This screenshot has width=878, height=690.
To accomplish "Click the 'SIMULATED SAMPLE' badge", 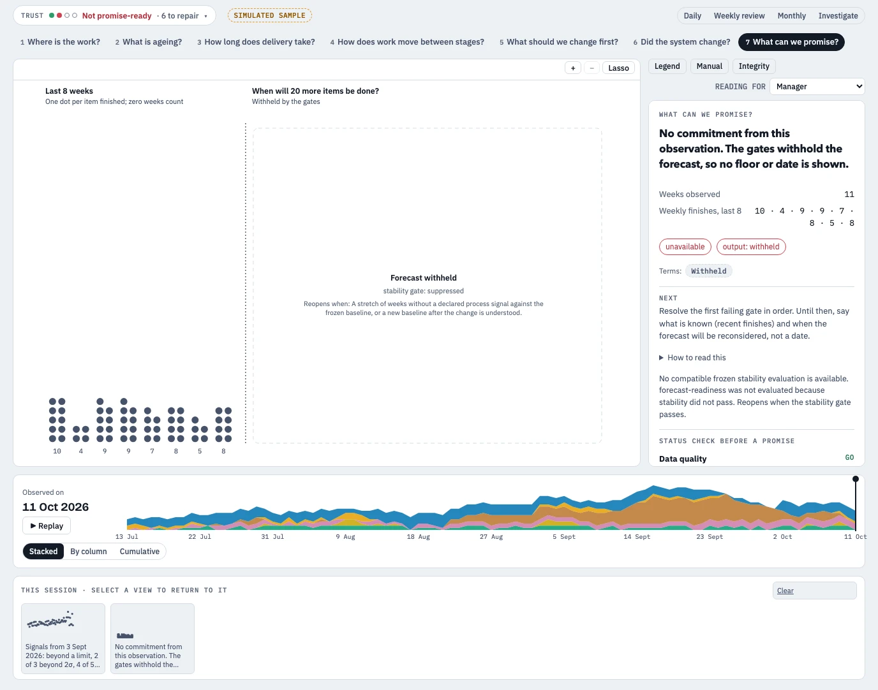I will tap(270, 16).
